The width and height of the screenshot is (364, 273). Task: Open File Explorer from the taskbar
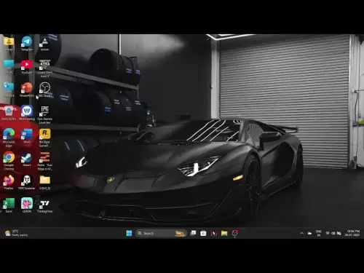(x=224, y=233)
